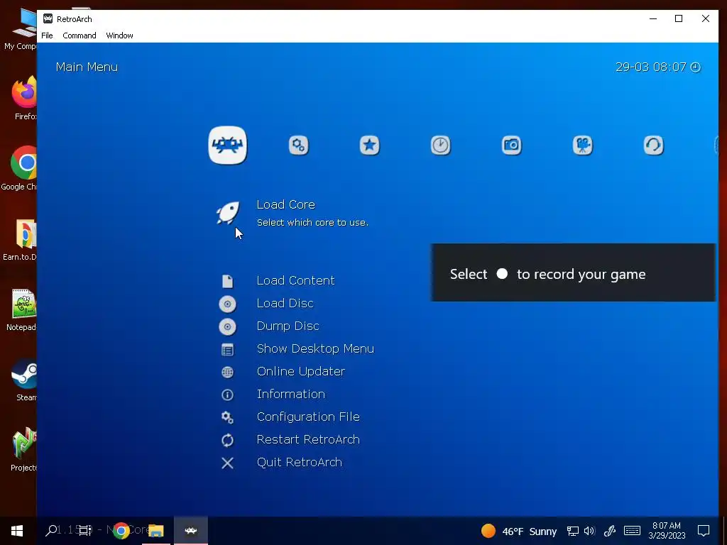Open the Settings gears tab icon

coord(299,145)
